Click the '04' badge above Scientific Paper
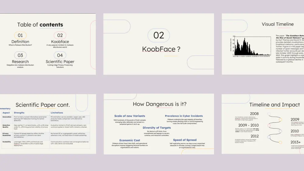The image size is (304, 171). [x=60, y=55]
